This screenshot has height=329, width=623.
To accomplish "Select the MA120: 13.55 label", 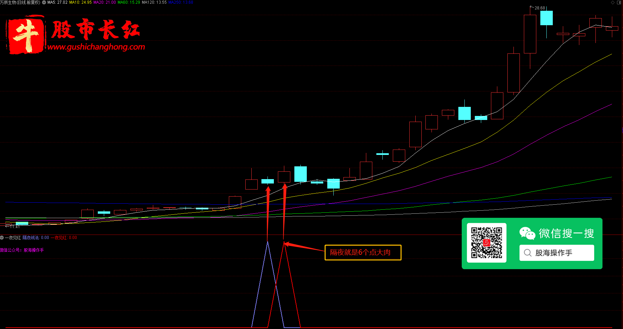I will [154, 2].
